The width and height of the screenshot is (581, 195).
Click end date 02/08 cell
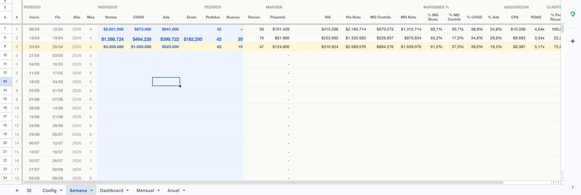(x=57, y=169)
